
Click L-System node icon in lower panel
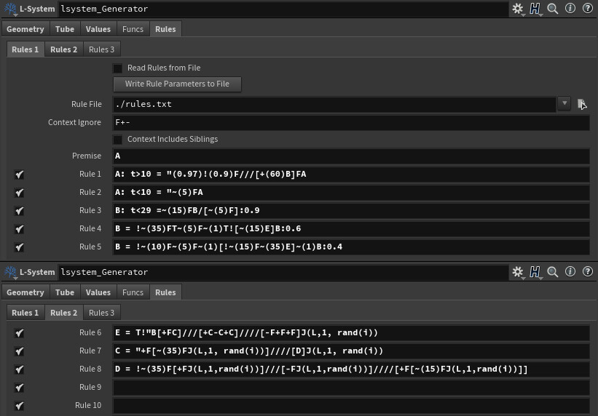click(x=10, y=272)
